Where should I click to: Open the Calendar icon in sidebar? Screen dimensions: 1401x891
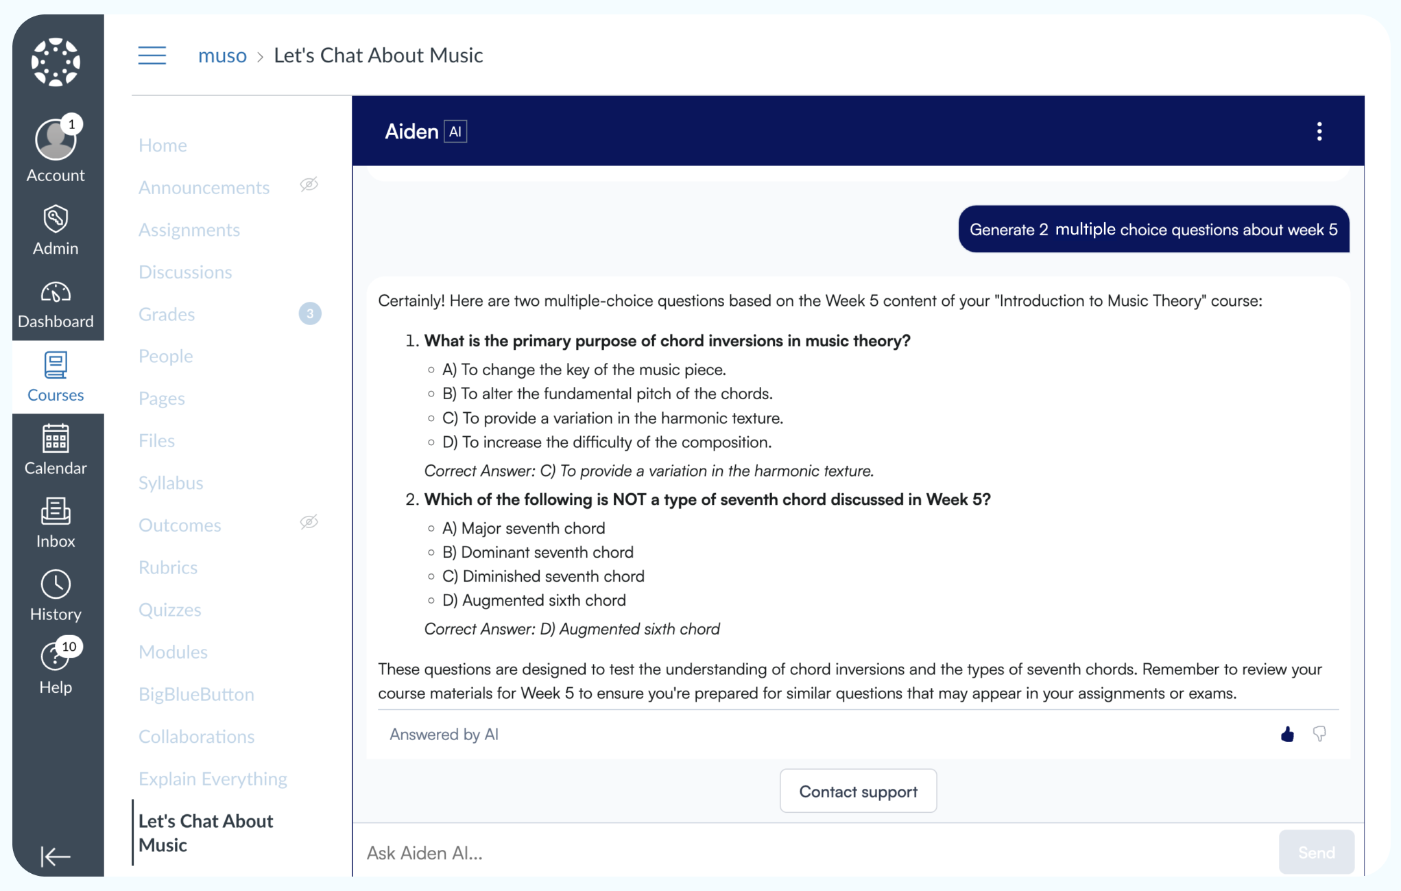click(x=56, y=439)
